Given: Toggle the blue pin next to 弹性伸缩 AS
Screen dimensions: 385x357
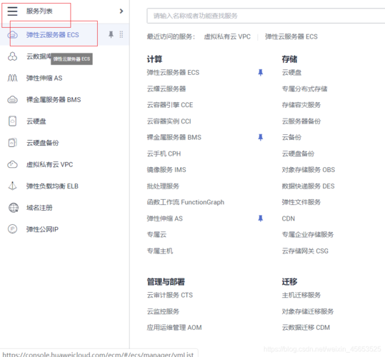Looking at the screenshot, I should click(261, 218).
